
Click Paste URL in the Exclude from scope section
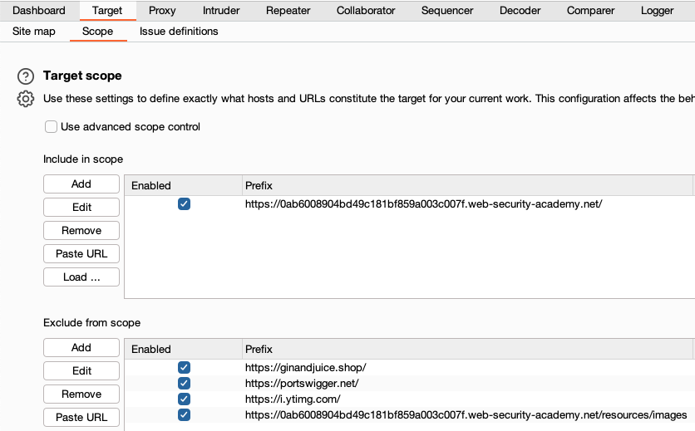81,417
